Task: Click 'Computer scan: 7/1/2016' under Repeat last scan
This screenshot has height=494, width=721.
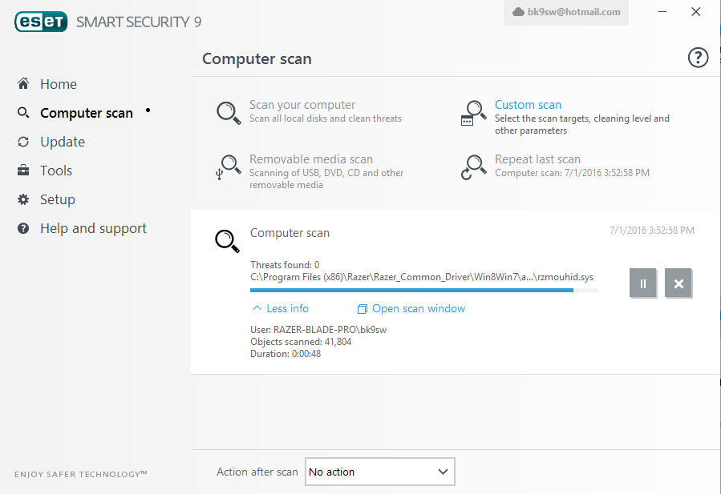Action: (572, 173)
